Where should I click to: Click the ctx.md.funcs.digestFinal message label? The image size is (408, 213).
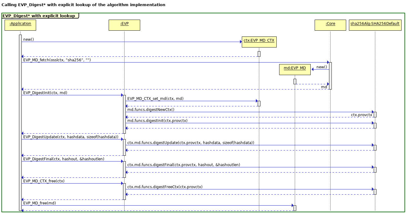click(x=184, y=165)
